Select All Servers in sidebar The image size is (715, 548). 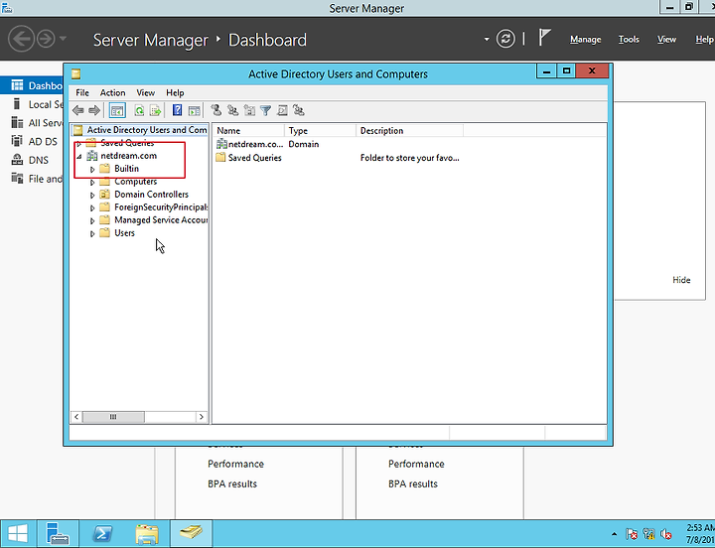coord(32,123)
